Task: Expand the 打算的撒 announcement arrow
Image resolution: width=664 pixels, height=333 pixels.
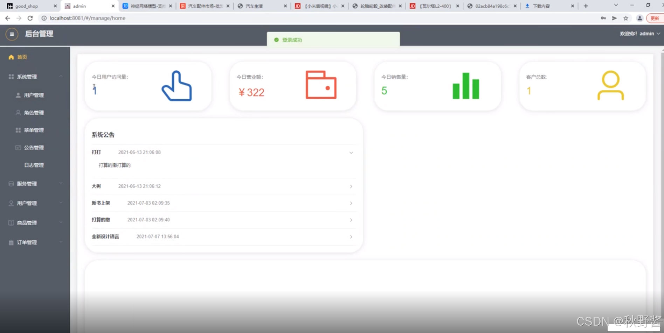Action: pos(351,220)
